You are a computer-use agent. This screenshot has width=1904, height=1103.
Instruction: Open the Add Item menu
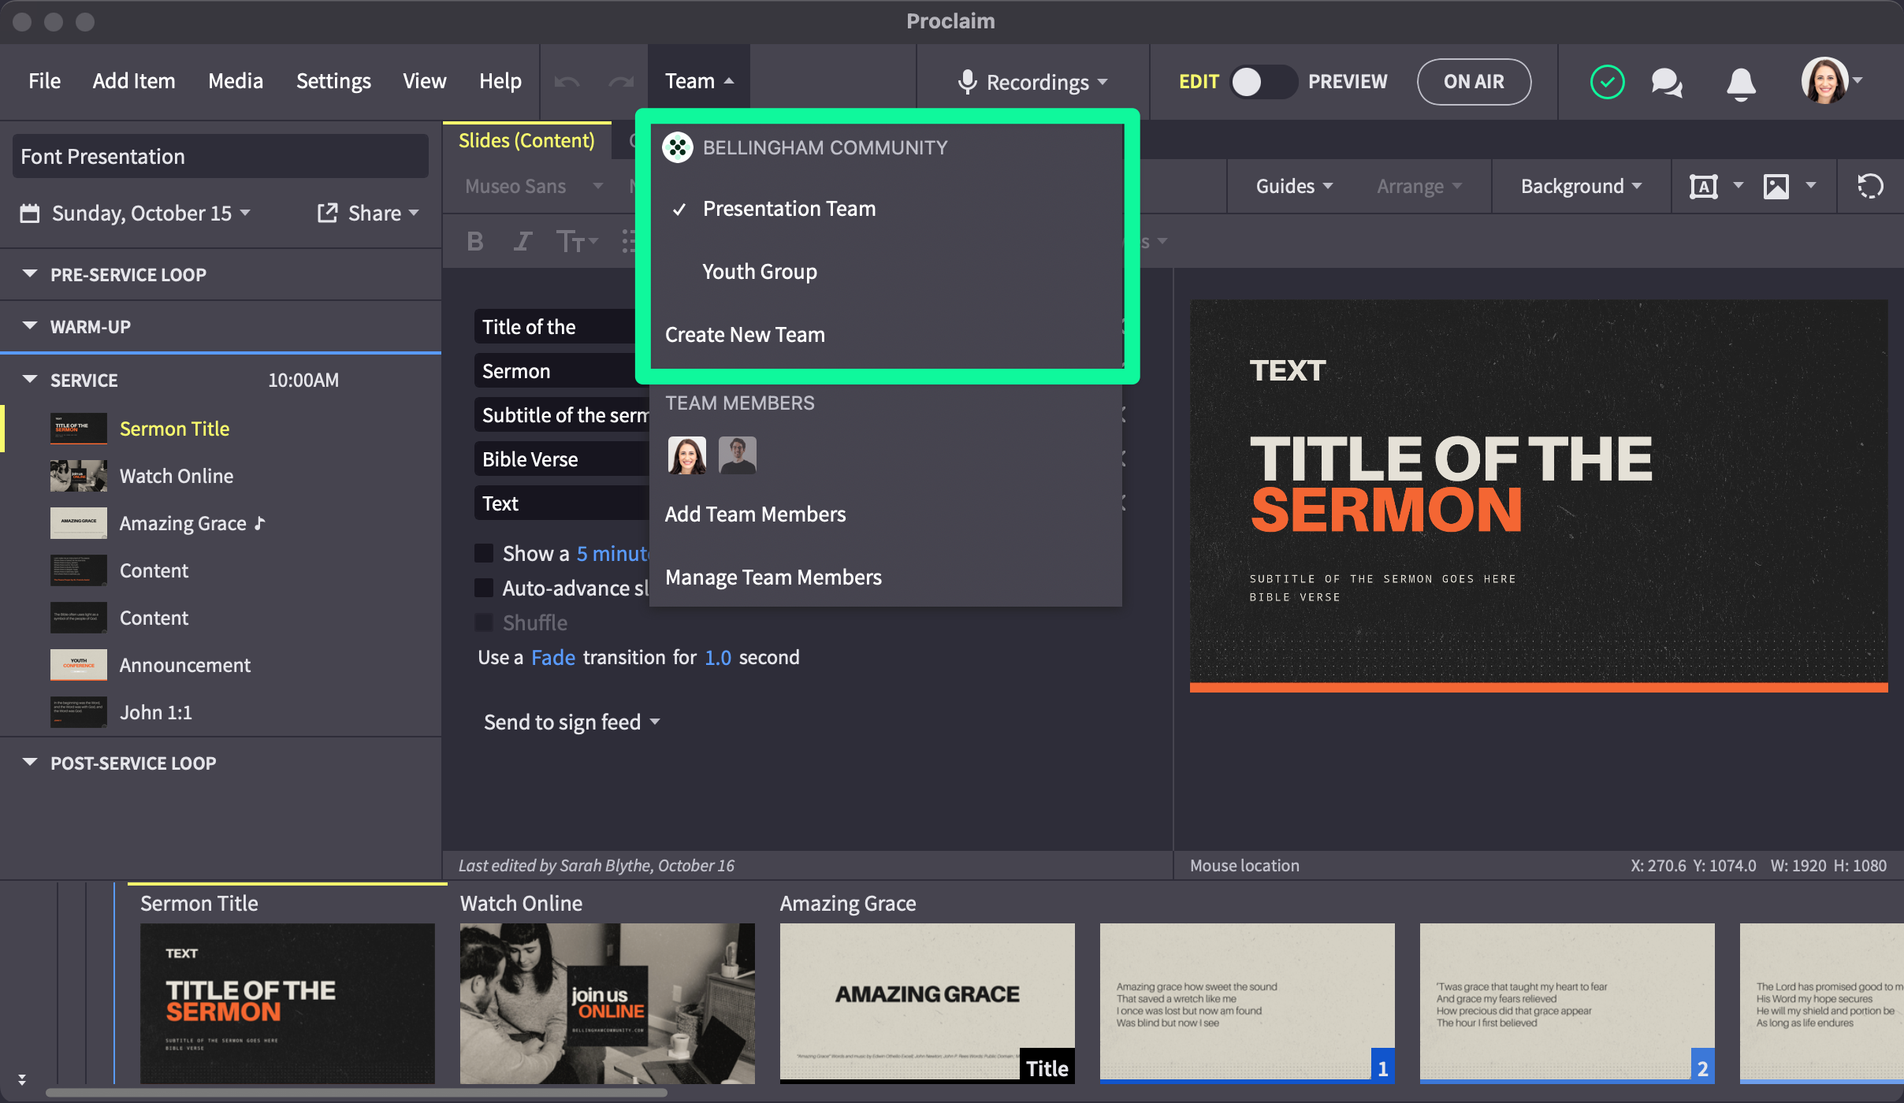[x=134, y=81]
